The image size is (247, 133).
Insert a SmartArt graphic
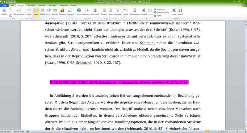point(55,12)
